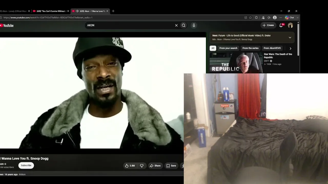Click the "16 years ago" upload date
328x184 pixels.
point(11,174)
